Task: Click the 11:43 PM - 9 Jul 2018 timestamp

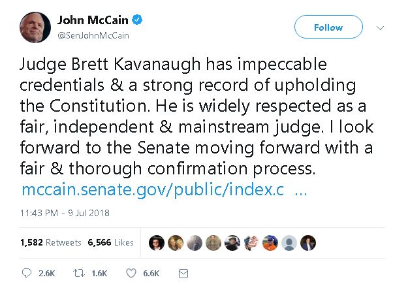Action: (65, 213)
